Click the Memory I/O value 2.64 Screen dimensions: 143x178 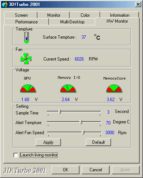point(66,100)
